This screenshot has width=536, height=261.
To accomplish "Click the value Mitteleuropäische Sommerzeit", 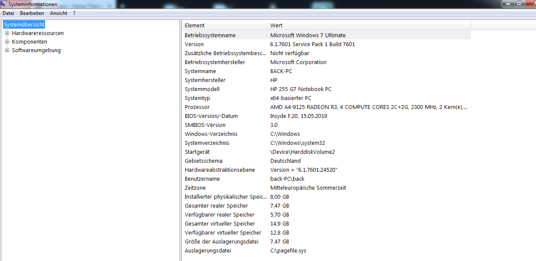I will tap(308, 188).
